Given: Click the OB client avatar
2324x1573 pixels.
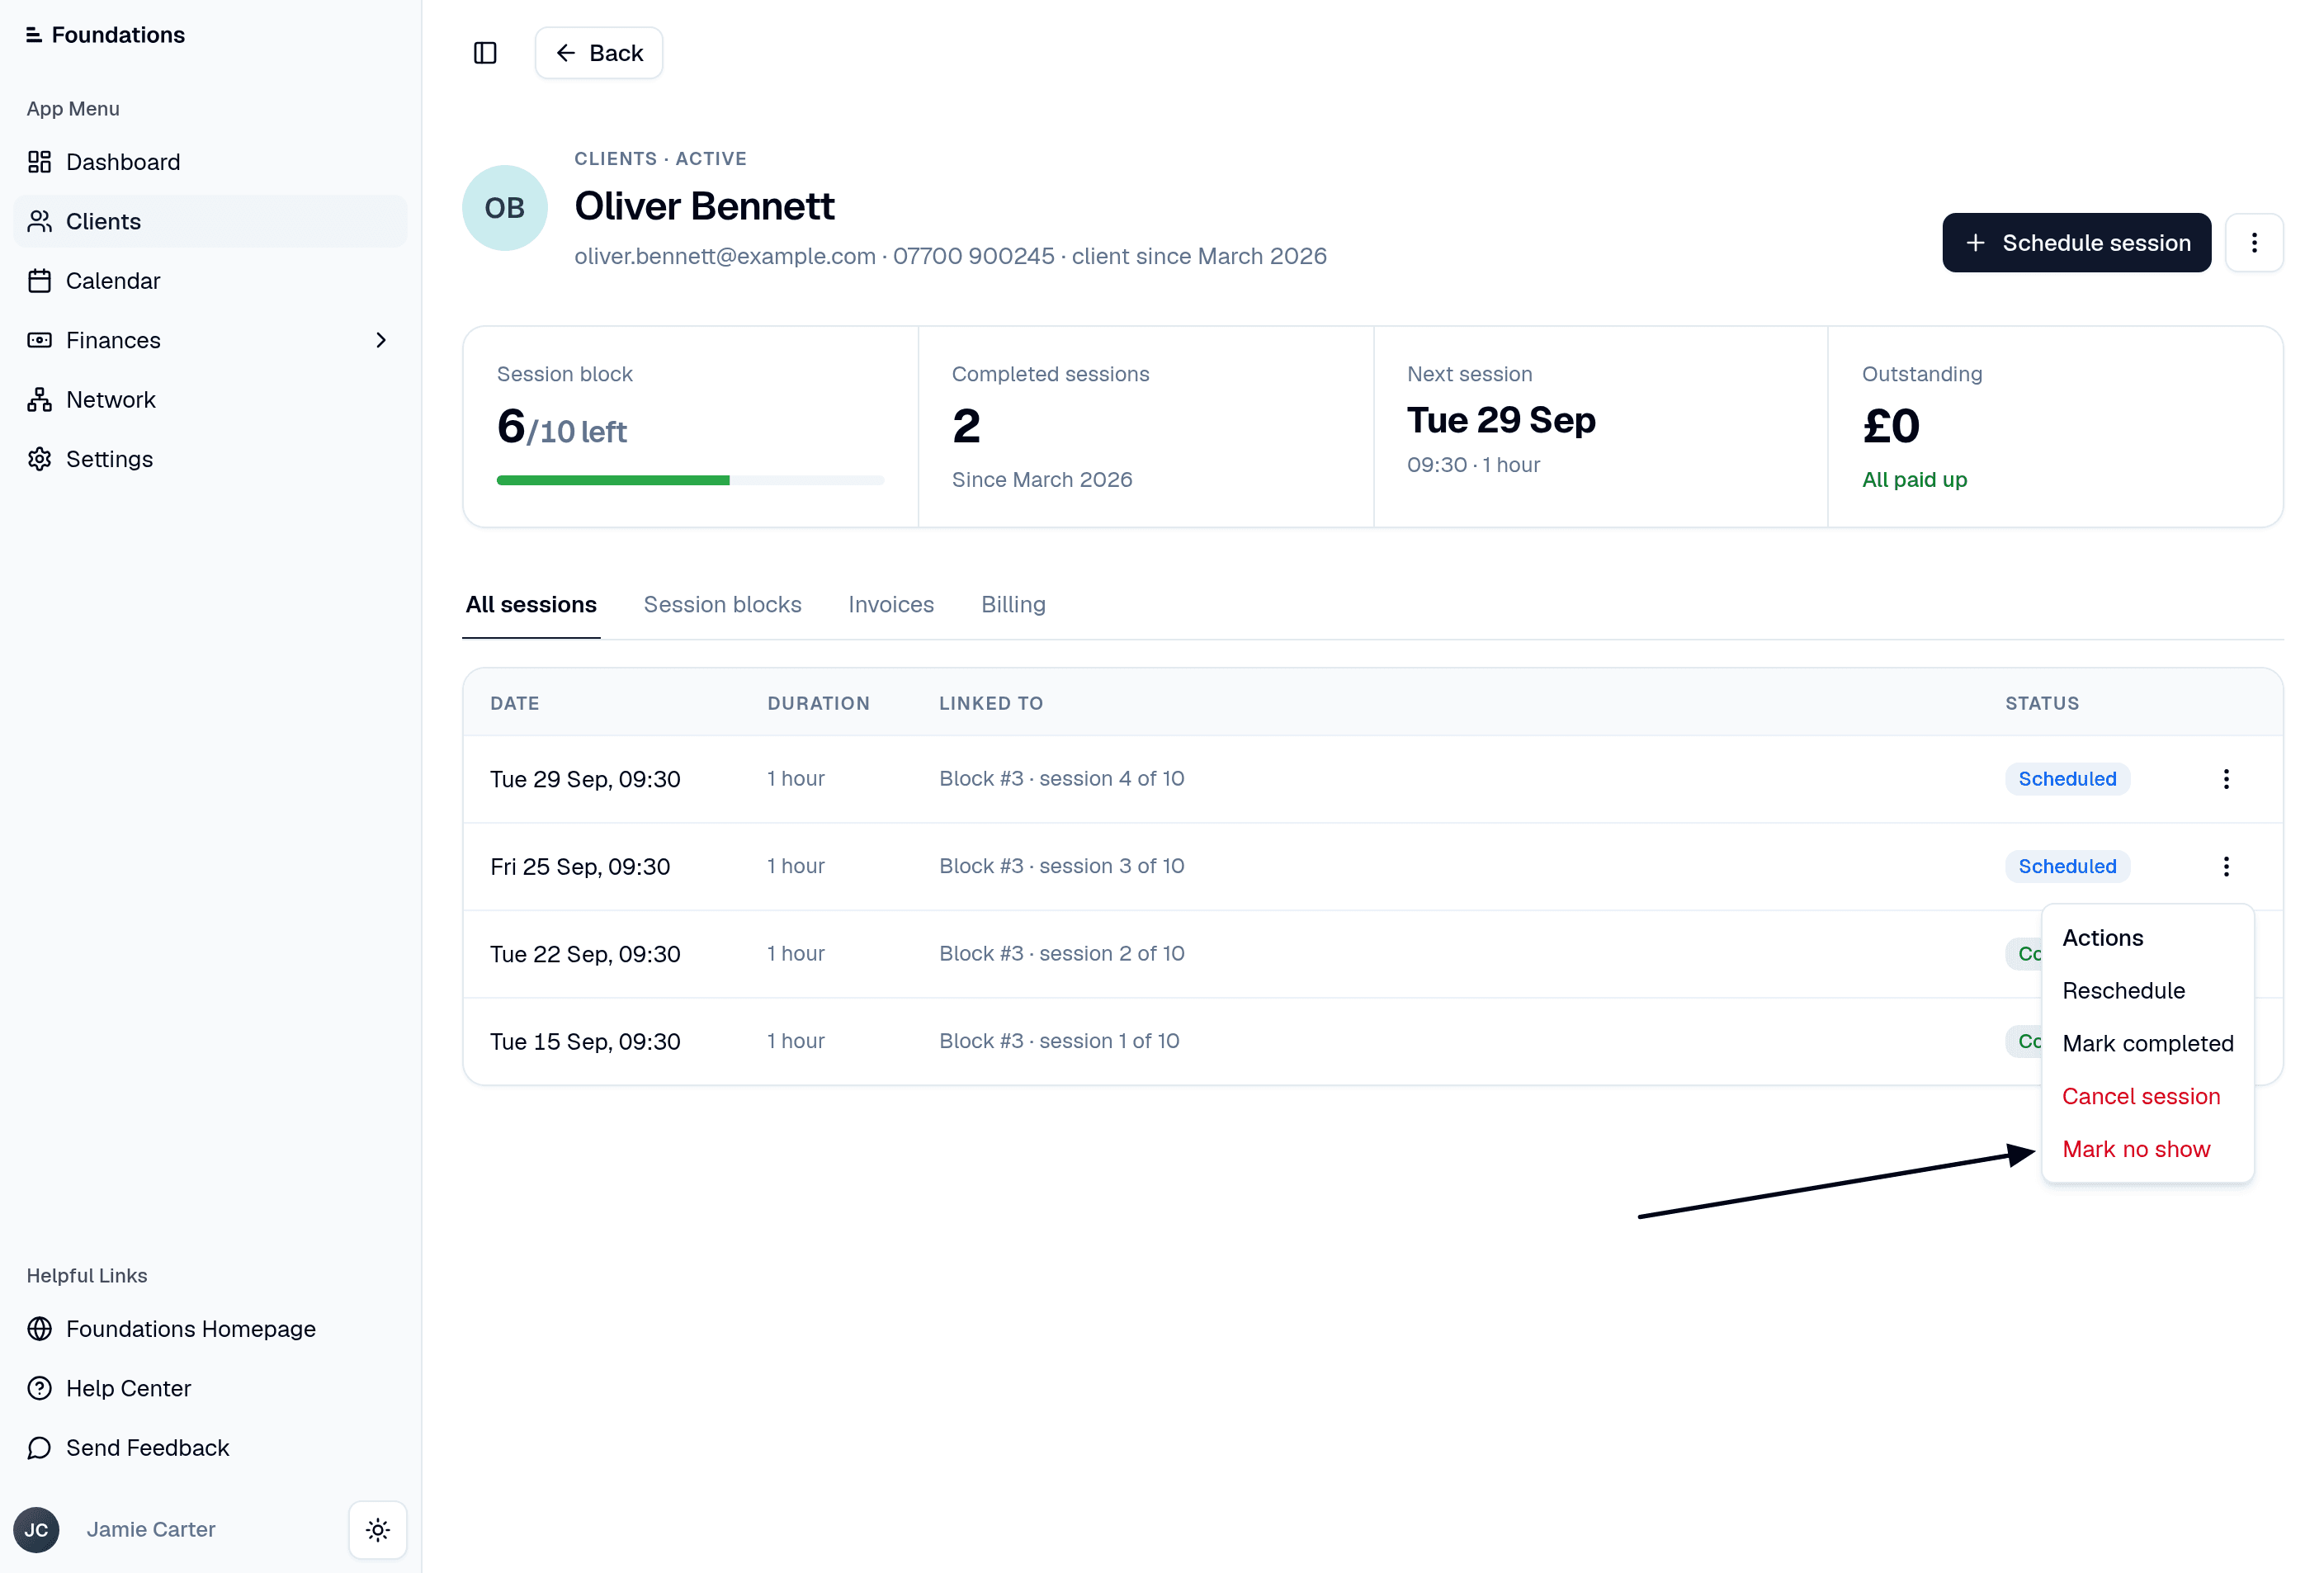Looking at the screenshot, I should [504, 207].
